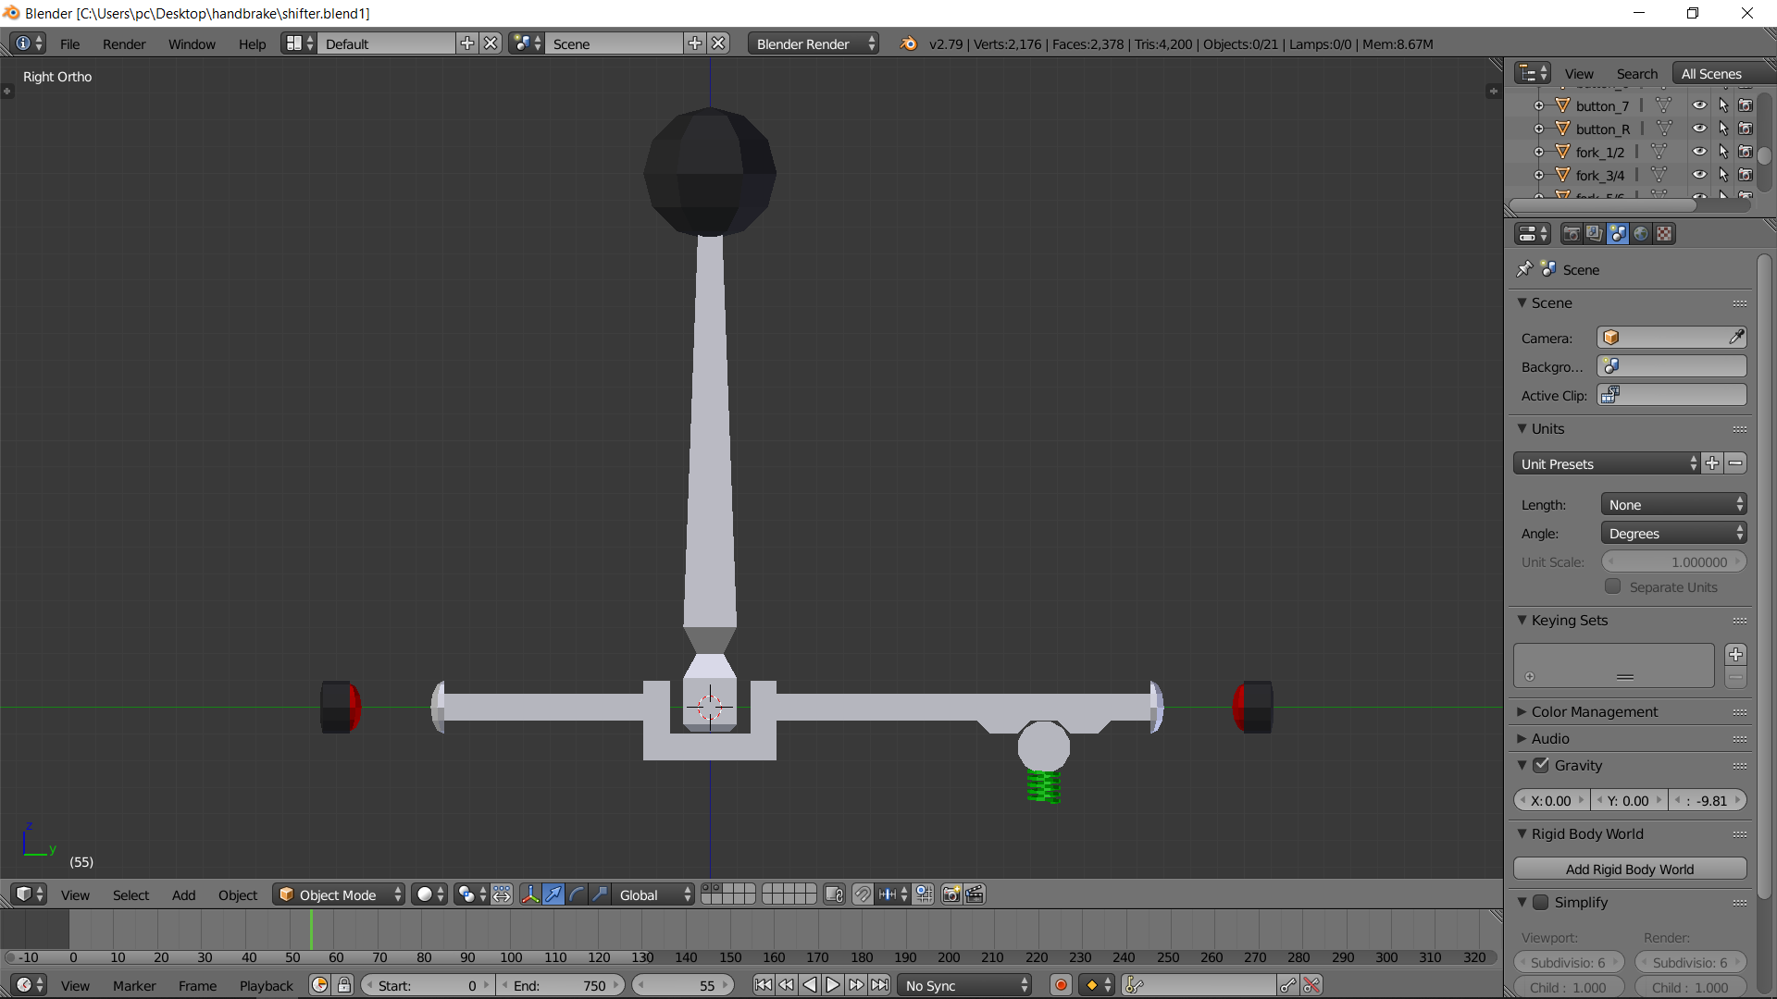
Task: Click Add Rigid Body World button
Action: [x=1629, y=869]
